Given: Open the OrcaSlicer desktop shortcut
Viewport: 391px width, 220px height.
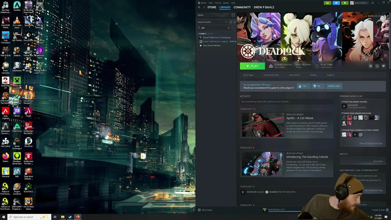Looking at the screenshot, I should point(28,142).
